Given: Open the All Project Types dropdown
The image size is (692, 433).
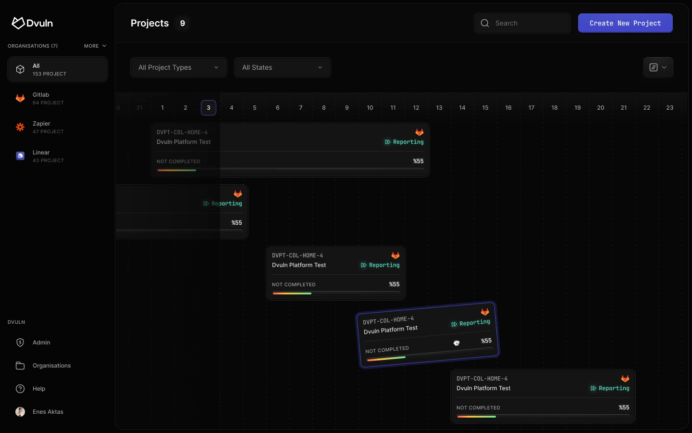Looking at the screenshot, I should [179, 67].
